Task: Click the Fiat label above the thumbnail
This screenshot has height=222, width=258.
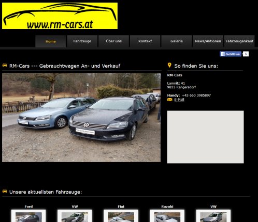Action: tap(121, 207)
